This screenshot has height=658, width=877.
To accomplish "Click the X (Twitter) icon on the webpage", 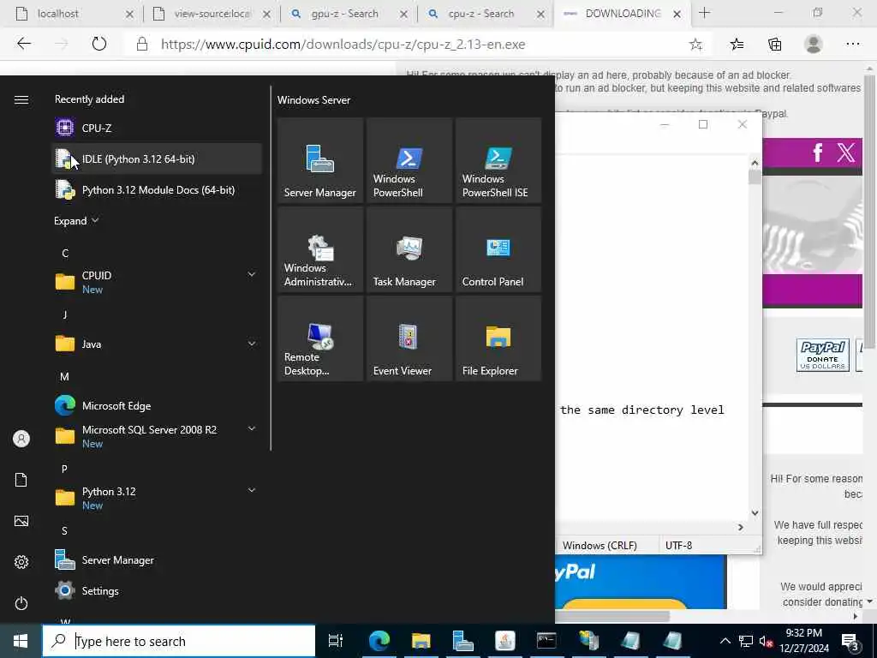I will [845, 153].
